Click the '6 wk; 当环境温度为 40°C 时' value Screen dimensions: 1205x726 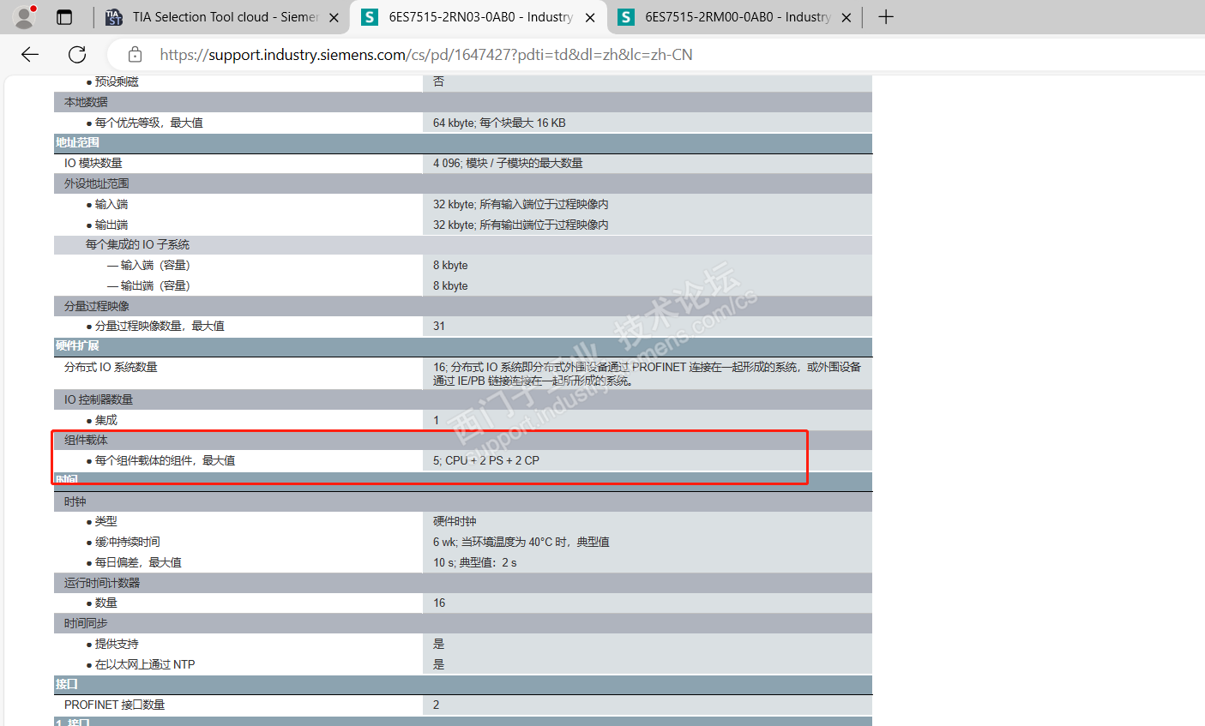pos(521,543)
